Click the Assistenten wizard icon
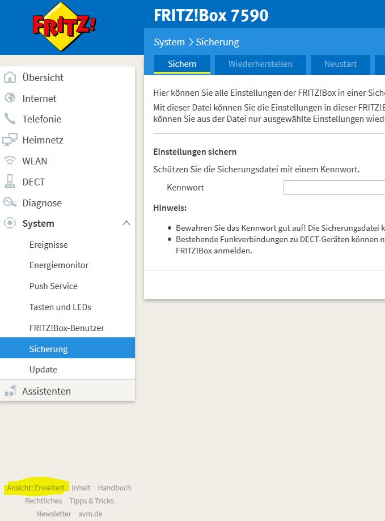The image size is (385, 521). [10, 391]
